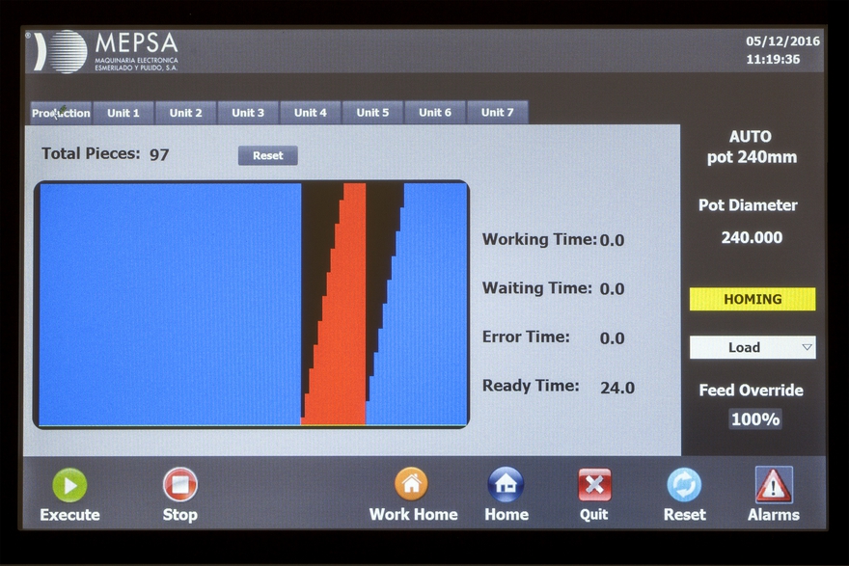Switch to the Production tab

point(61,113)
